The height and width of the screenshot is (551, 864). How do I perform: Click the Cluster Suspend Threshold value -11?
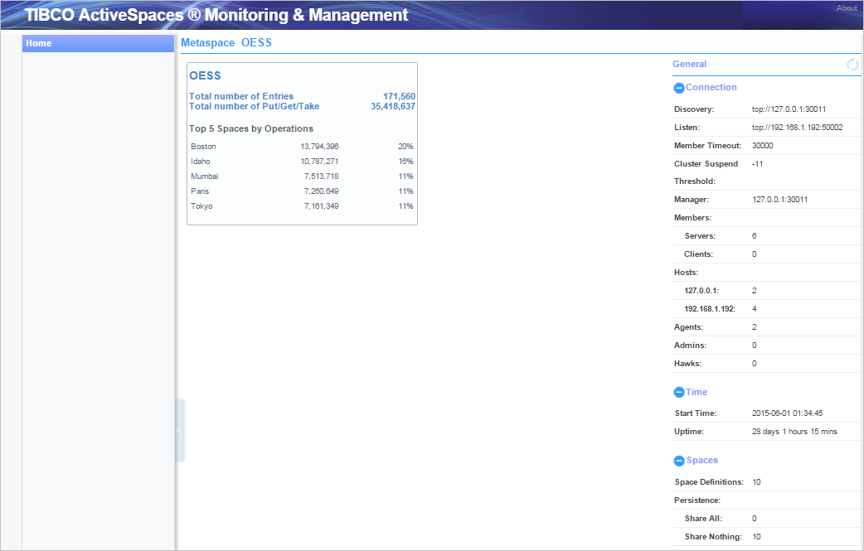(x=758, y=164)
